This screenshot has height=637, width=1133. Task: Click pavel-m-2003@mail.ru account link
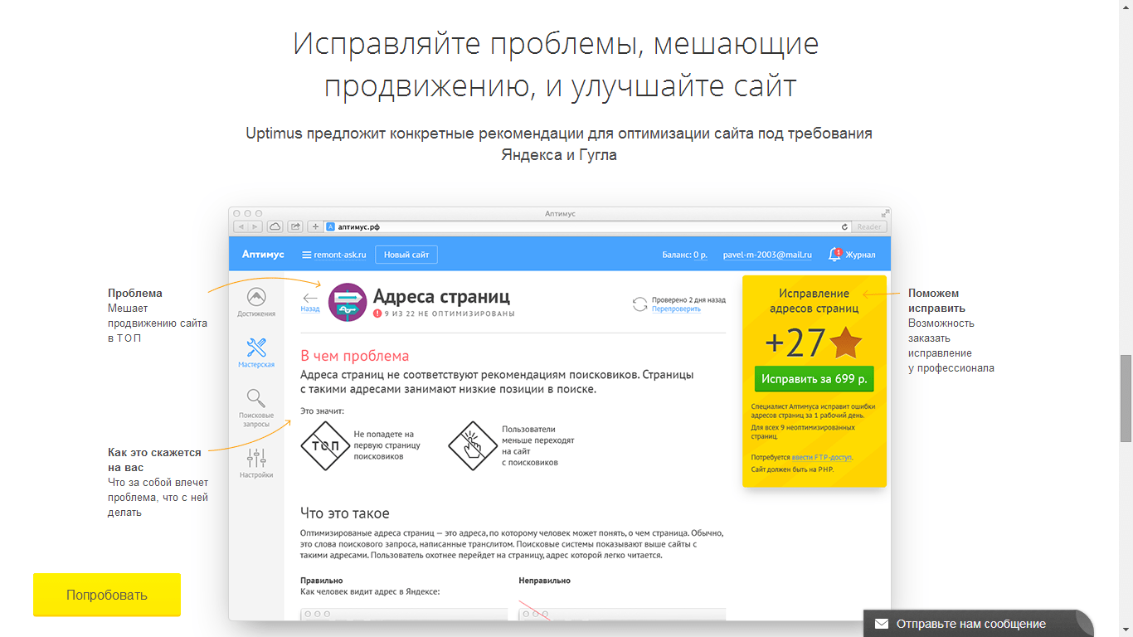768,255
